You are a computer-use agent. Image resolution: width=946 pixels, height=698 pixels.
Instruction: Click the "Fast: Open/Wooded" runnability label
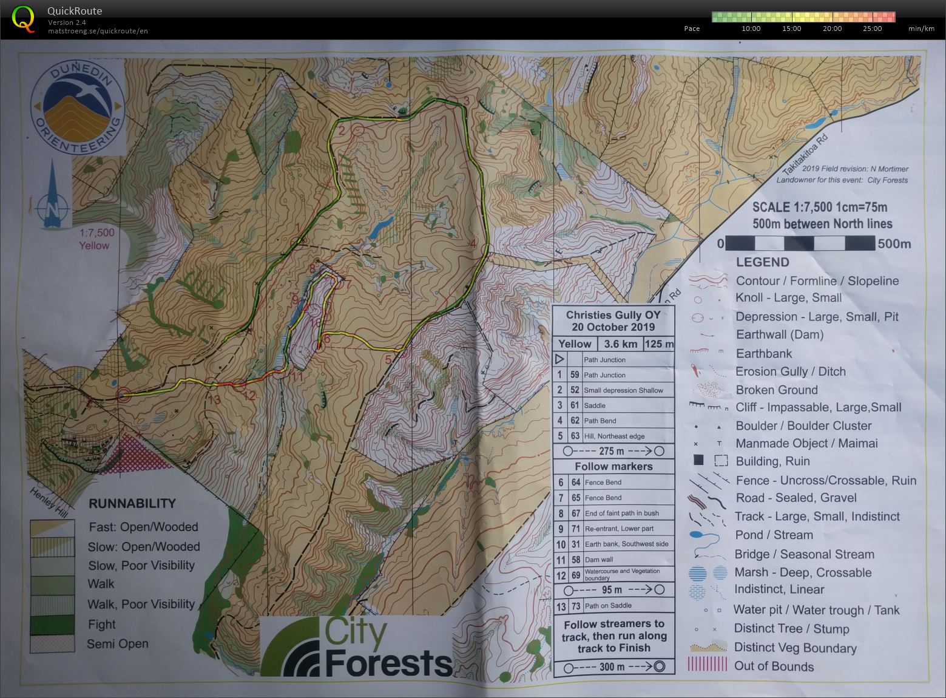coord(143,527)
